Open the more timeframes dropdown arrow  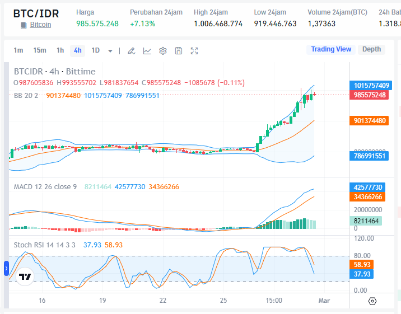coord(110,51)
